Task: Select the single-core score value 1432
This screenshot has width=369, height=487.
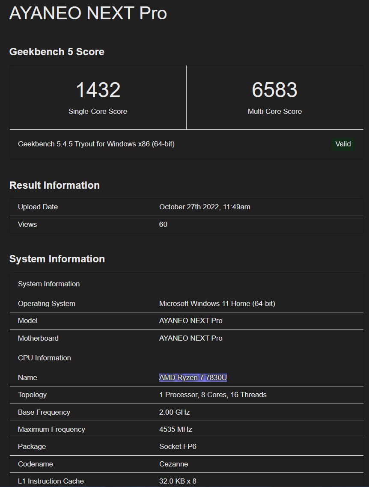Action: (x=98, y=90)
